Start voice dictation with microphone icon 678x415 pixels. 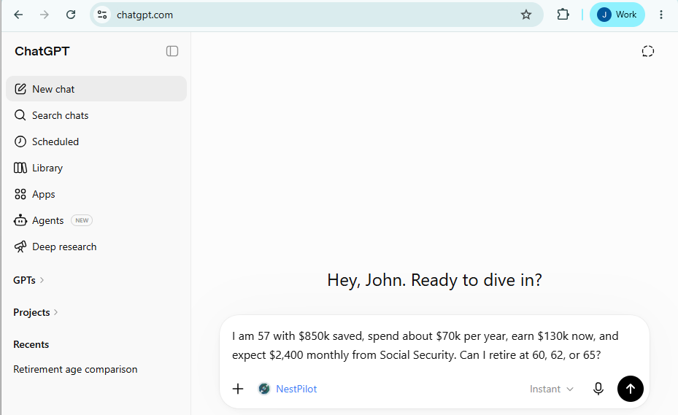pos(598,389)
